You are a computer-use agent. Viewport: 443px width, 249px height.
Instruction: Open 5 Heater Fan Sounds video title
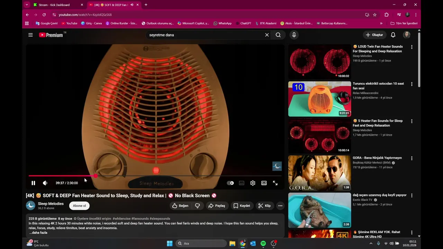click(x=378, y=123)
